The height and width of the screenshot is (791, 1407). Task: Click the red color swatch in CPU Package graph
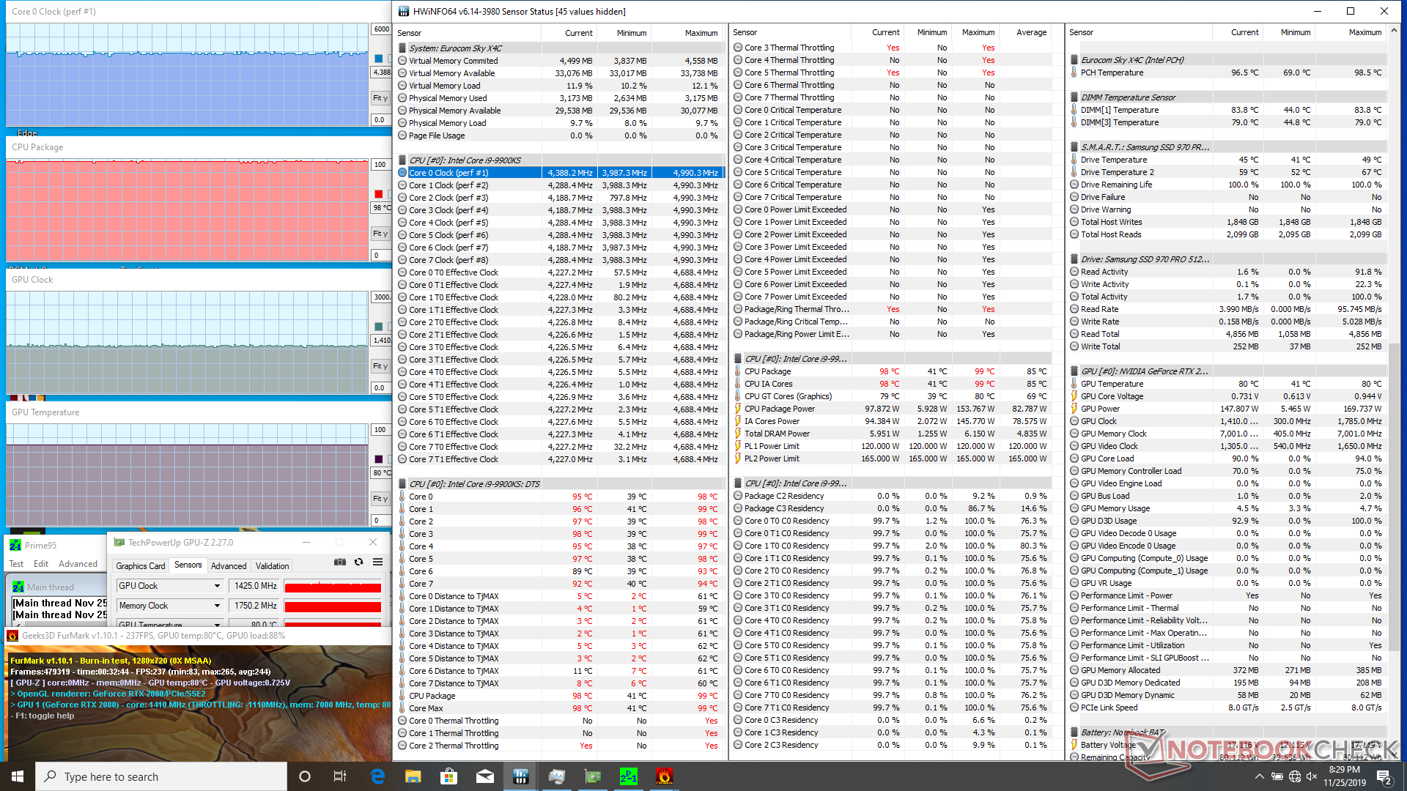(379, 194)
